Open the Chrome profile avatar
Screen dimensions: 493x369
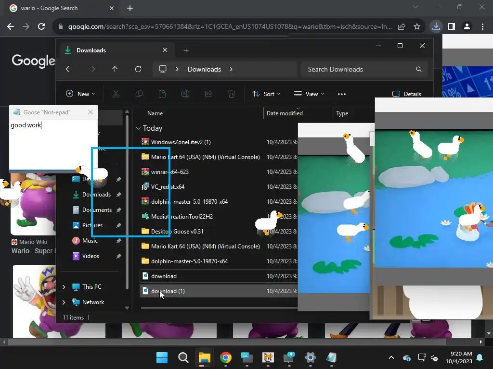[467, 27]
